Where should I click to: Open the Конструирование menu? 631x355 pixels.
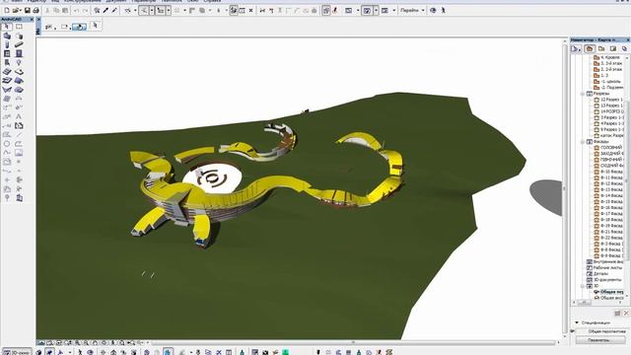pyautogui.click(x=83, y=1)
